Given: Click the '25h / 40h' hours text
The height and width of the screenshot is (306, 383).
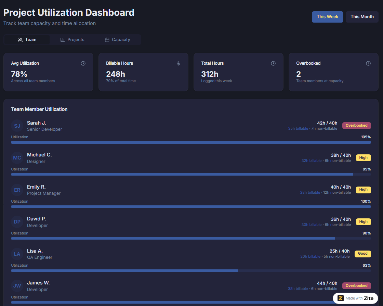Looking at the screenshot, I should 340,251.
